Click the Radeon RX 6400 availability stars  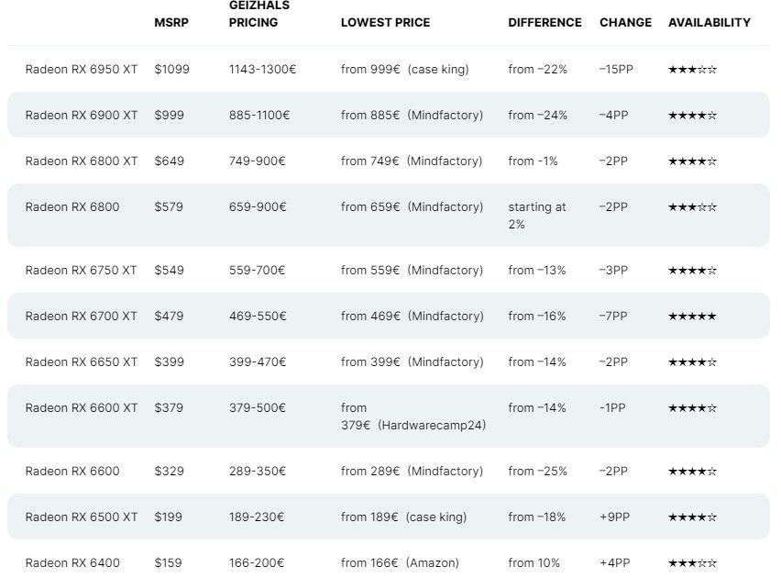(692, 563)
